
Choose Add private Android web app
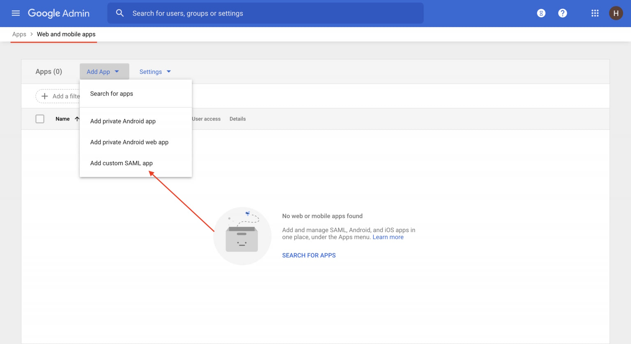[129, 142]
